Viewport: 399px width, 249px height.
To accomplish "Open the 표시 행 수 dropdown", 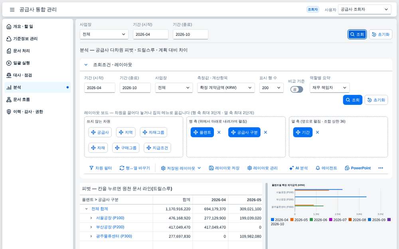I will [271, 88].
